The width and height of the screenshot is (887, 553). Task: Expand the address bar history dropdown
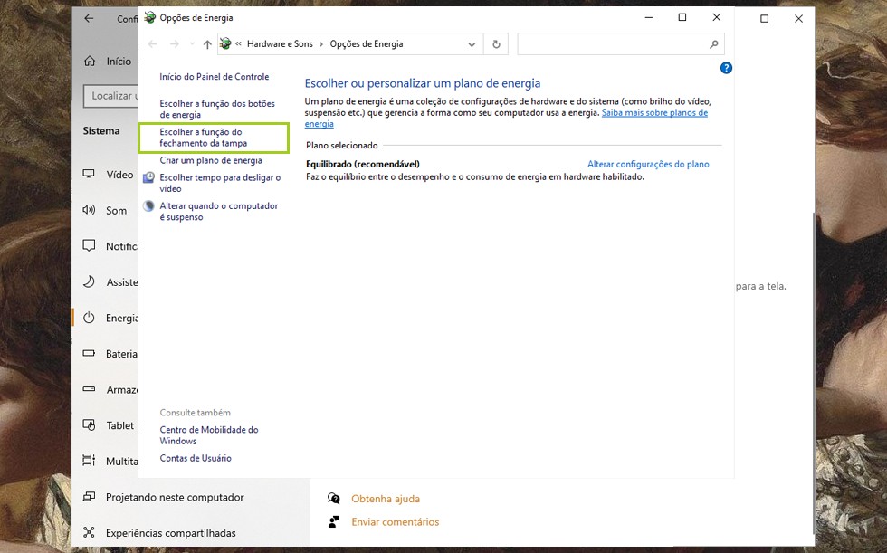pyautogui.click(x=472, y=44)
